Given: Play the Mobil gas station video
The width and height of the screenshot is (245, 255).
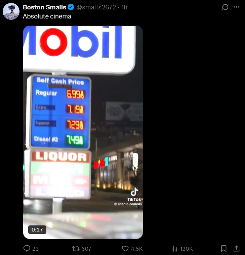Looking at the screenshot, I should tap(83, 132).
